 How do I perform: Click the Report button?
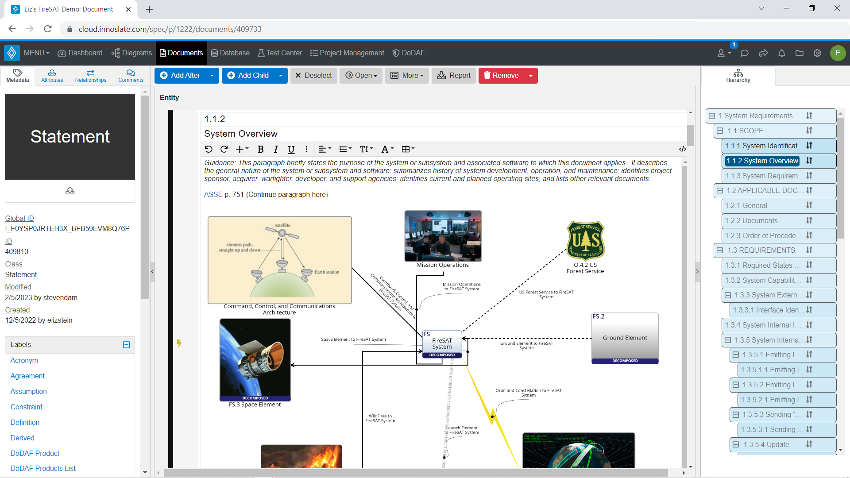(453, 75)
